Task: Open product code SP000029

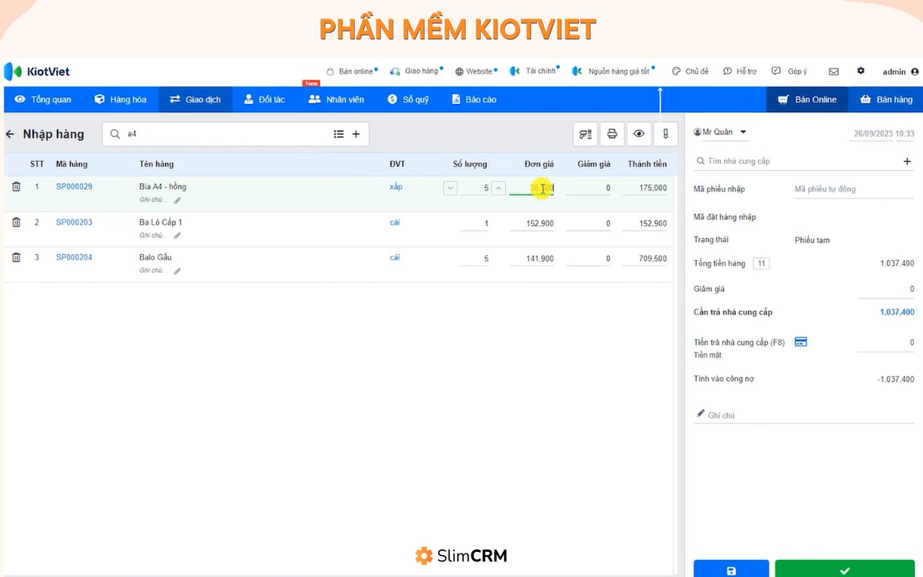Action: (x=74, y=186)
